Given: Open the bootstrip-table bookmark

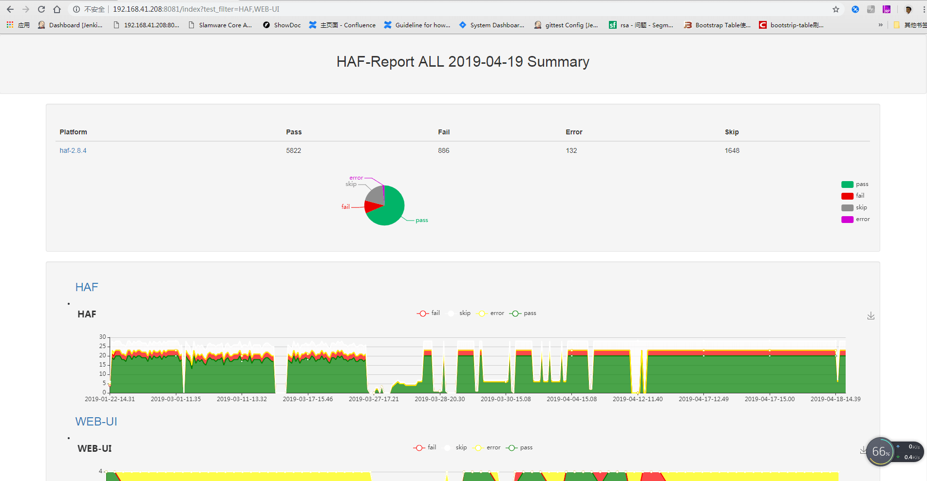Looking at the screenshot, I should 791,25.
